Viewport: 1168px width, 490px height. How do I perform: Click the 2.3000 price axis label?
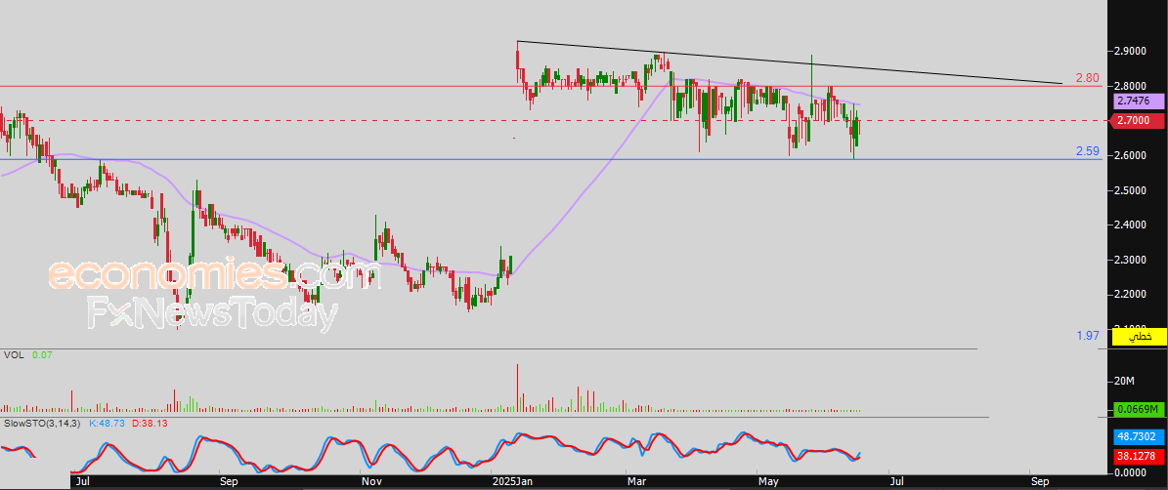(x=1130, y=261)
